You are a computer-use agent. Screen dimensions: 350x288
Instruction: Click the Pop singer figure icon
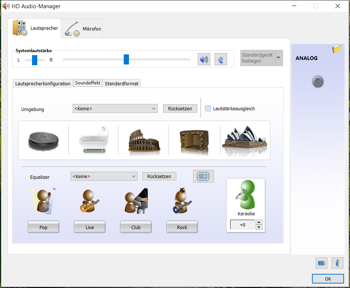(x=43, y=201)
